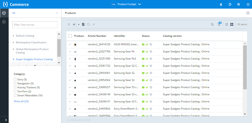The width and height of the screenshot is (252, 123).
Task: Expand Global Marketplace Product Catalog node
Action: tap(13, 49)
